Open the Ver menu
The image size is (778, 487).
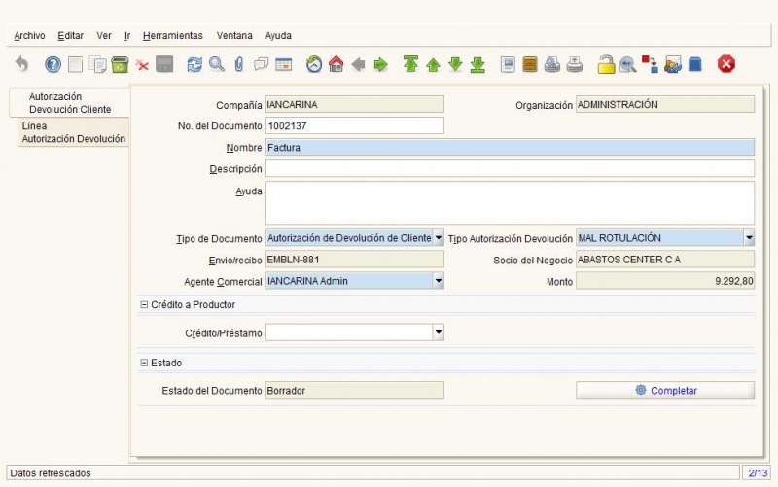(x=104, y=36)
